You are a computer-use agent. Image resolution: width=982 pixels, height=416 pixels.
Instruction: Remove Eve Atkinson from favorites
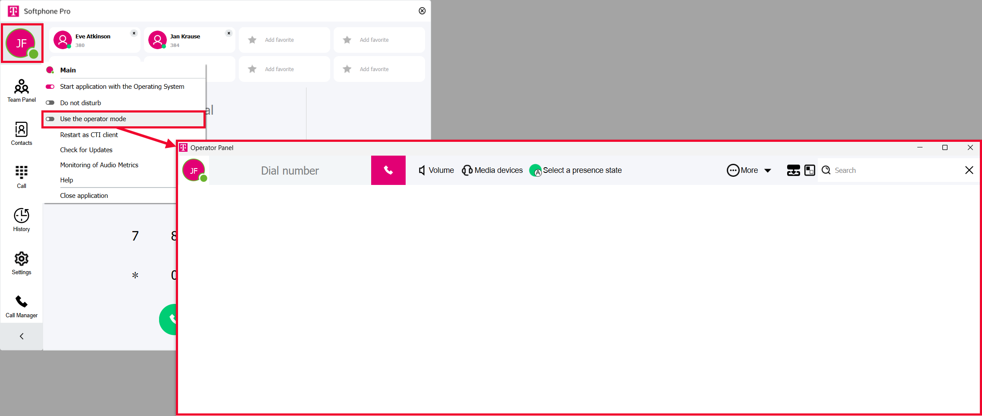pyautogui.click(x=134, y=33)
